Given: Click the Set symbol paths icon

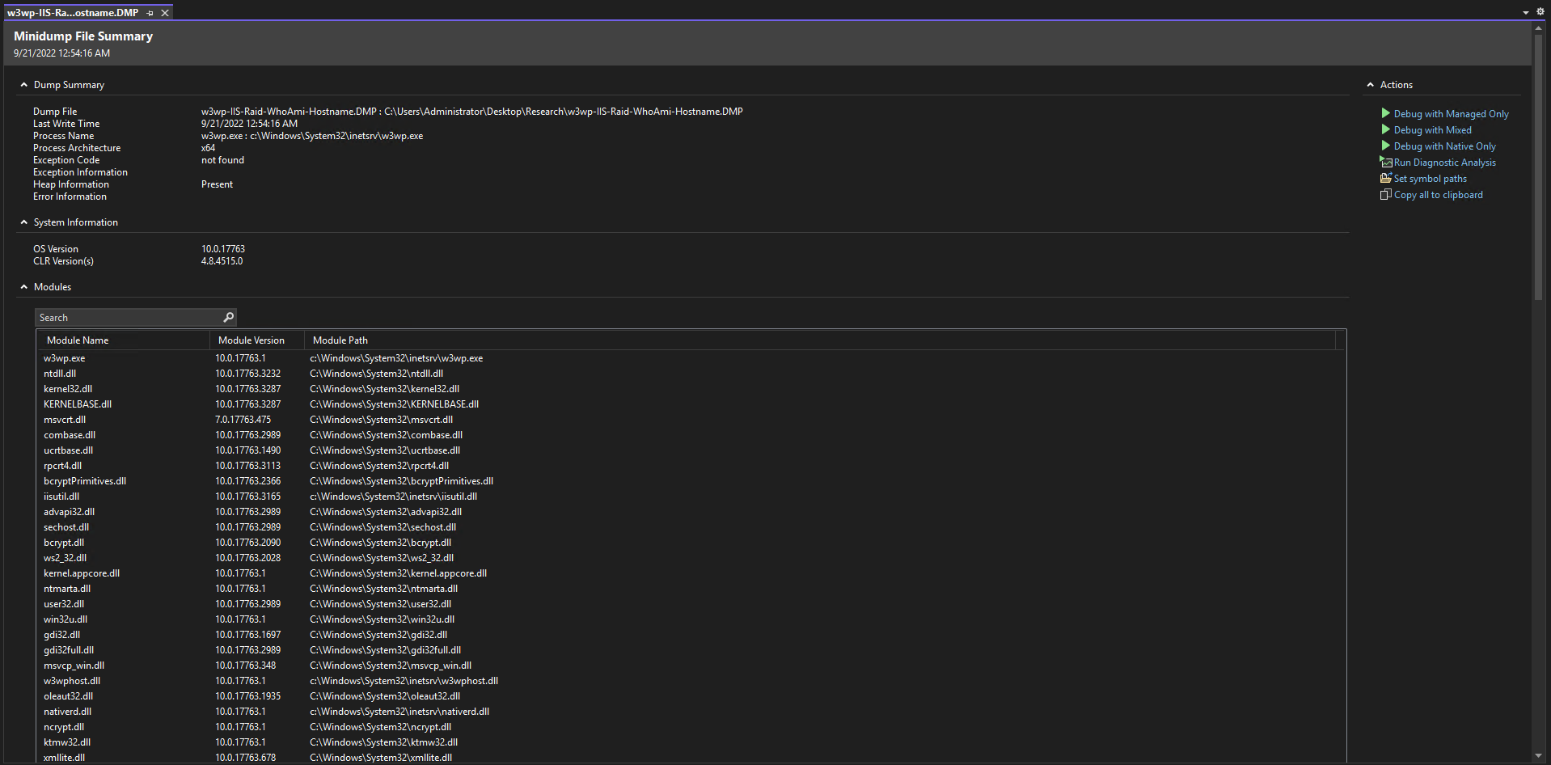Looking at the screenshot, I should point(1385,178).
